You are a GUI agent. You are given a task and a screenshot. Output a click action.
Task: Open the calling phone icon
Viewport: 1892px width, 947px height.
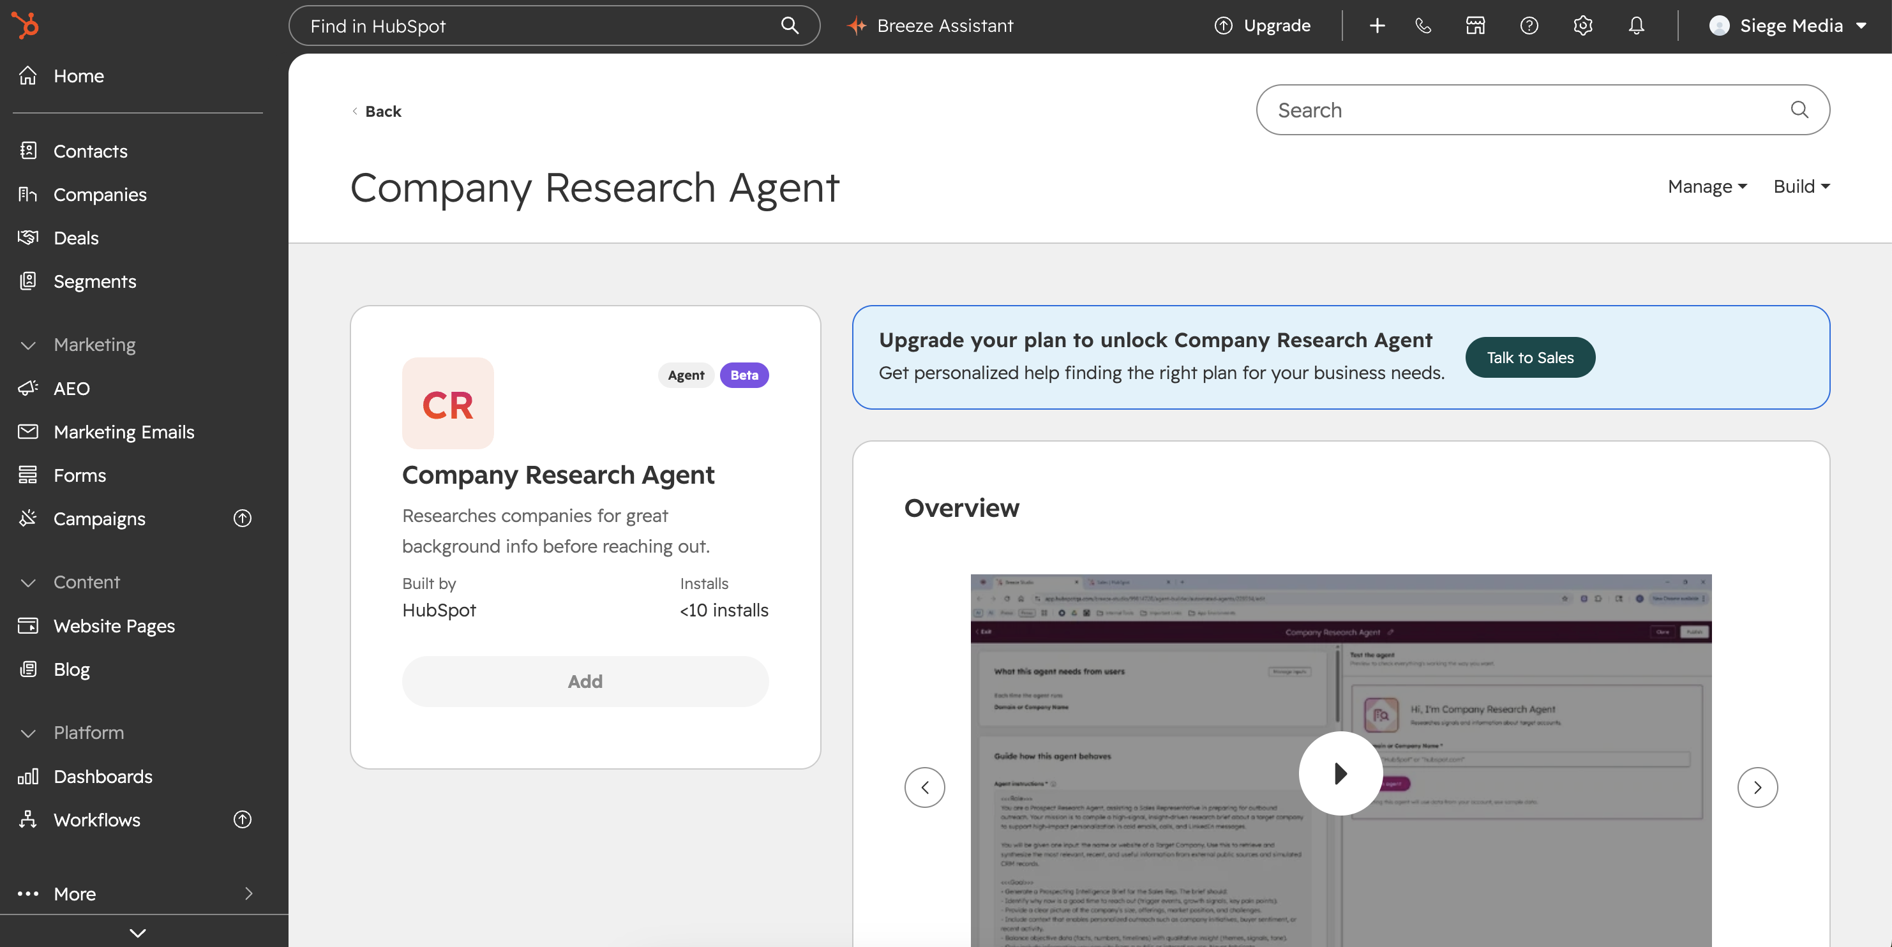click(x=1423, y=26)
